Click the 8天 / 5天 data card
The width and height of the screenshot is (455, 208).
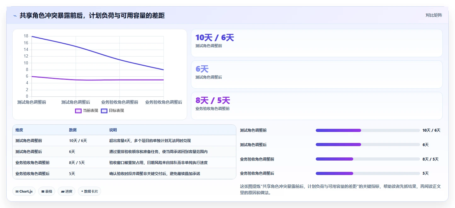coord(317,106)
